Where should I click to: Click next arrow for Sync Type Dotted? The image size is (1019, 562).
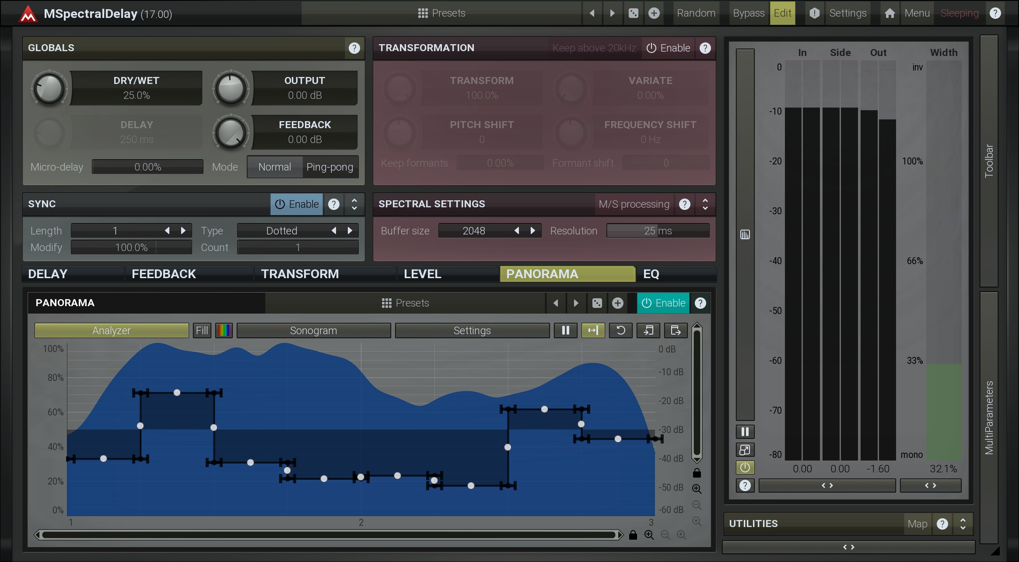coord(350,230)
